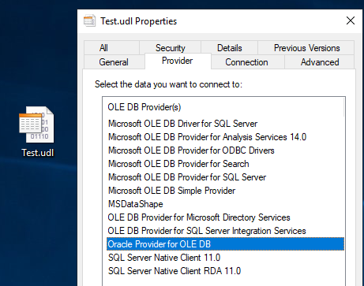Select OLE DB Provider for Microsoft Directory Services
364x286 pixels.
click(x=199, y=217)
